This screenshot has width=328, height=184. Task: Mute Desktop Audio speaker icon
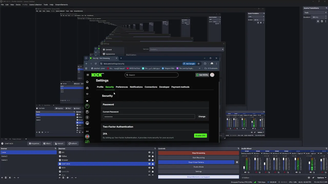coord(245,172)
